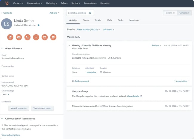Image resolution: width=194 pixels, height=139 pixels.
Task: Collapse the Communication subscriptions section
Action: coord(2,119)
